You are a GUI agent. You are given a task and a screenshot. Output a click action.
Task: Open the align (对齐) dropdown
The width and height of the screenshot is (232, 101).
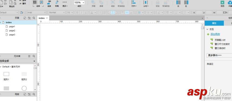click(x=134, y=4)
